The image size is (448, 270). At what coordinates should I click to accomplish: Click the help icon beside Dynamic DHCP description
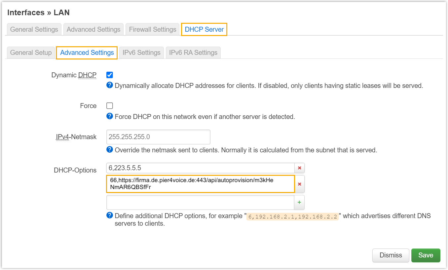(110, 85)
